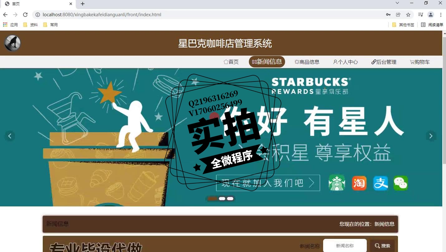The height and width of the screenshot is (252, 446).
Task: Open the 购物车 shopping cart
Action: tap(420, 62)
